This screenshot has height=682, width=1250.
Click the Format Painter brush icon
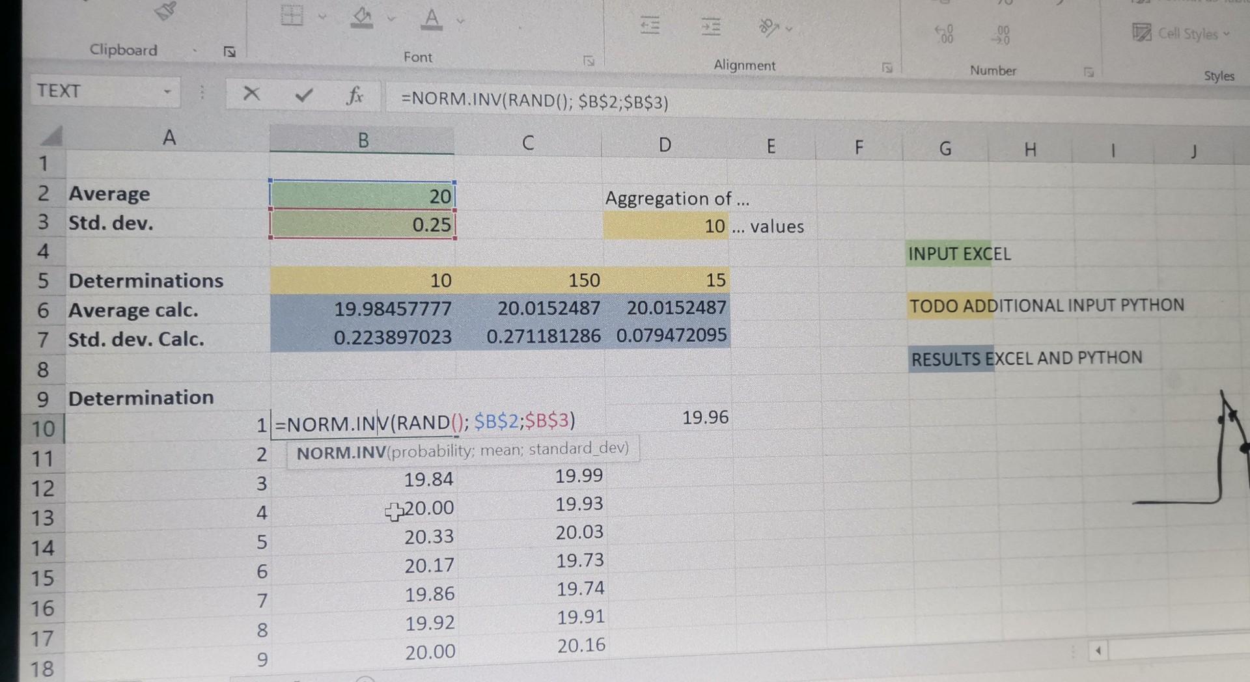165,11
